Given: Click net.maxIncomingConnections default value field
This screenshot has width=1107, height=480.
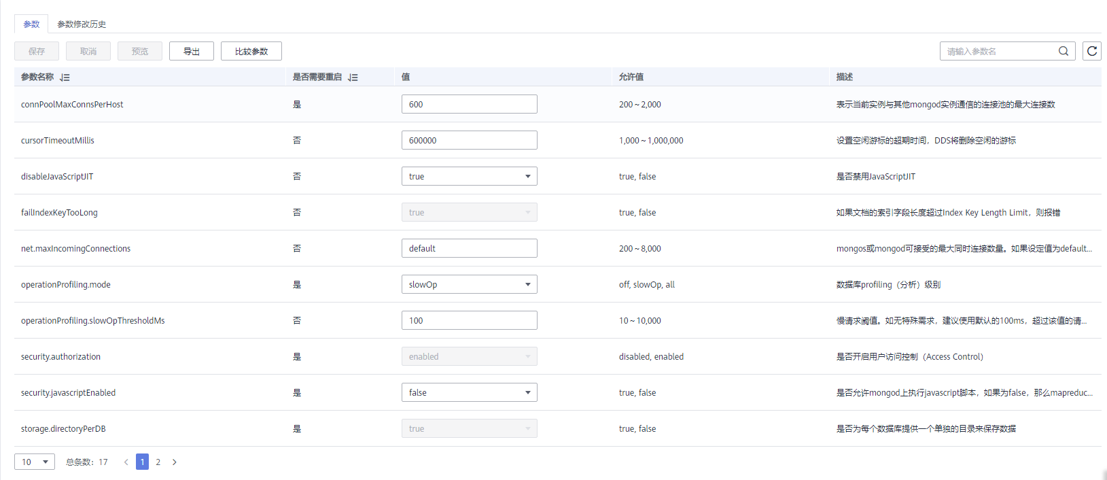Looking at the screenshot, I should [x=469, y=249].
